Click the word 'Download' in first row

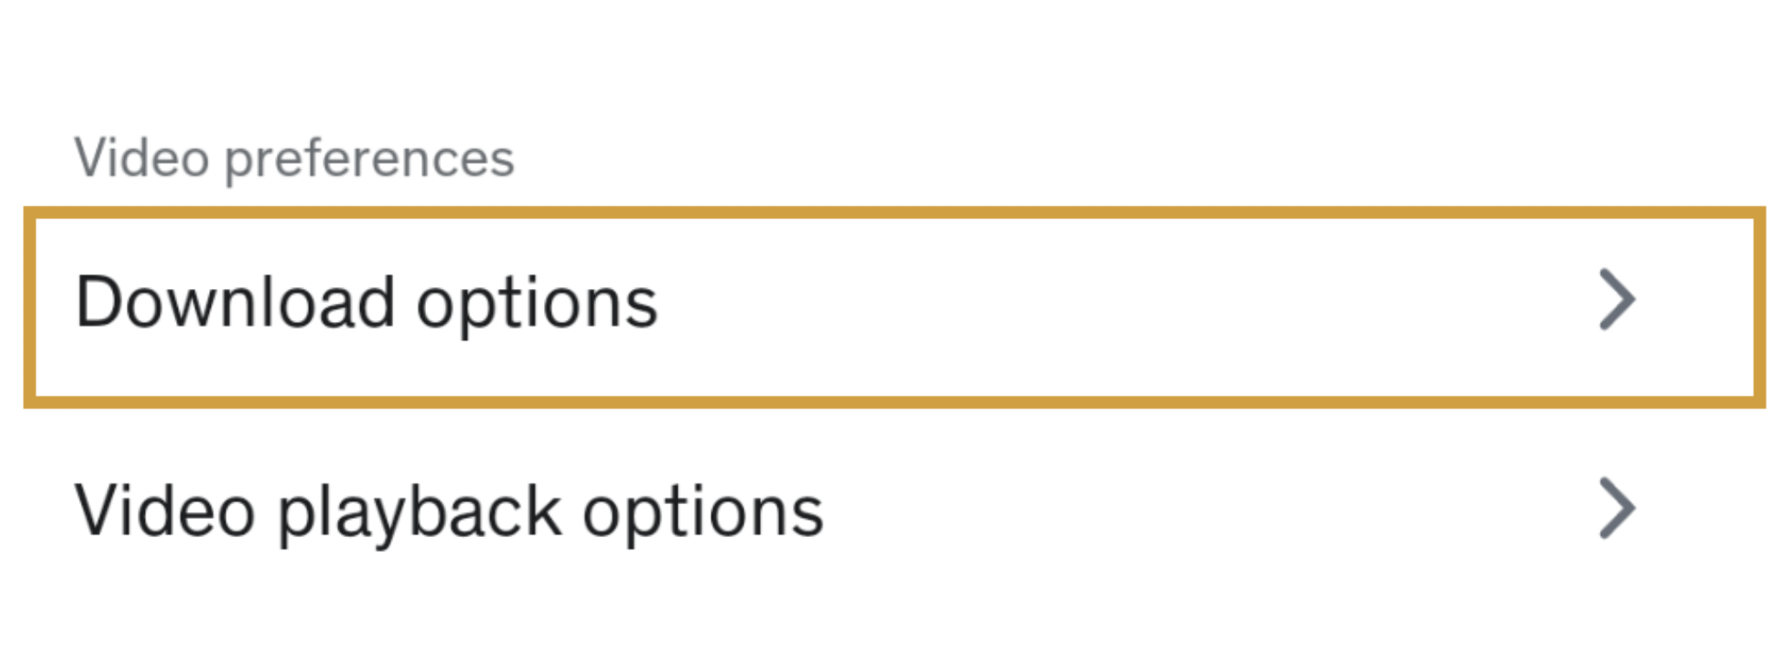235,302
